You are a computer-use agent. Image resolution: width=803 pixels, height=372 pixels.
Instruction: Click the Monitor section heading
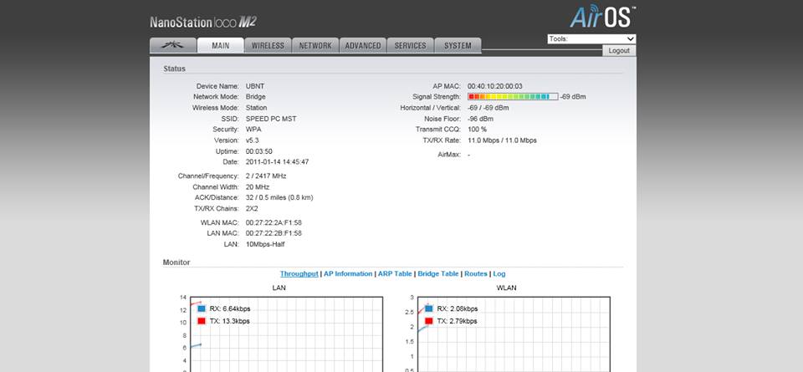pos(176,262)
